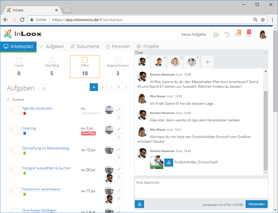Open the Darstellung im Messekatalog link

(45, 148)
